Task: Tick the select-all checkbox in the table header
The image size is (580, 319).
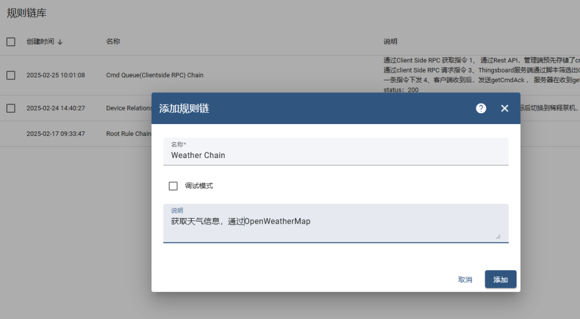Action: (11, 42)
